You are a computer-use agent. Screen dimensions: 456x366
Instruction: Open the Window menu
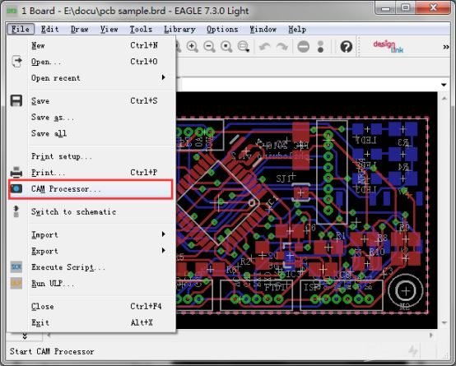coord(263,30)
